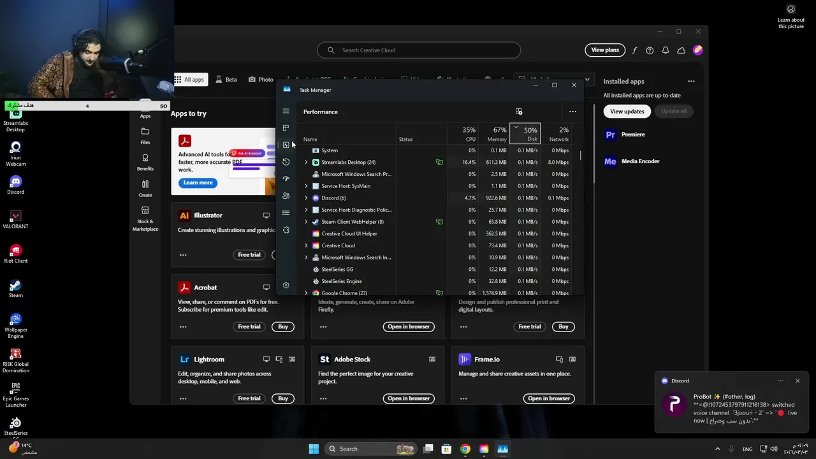The image size is (816, 459).
Task: Click View updates button
Action: (x=627, y=111)
